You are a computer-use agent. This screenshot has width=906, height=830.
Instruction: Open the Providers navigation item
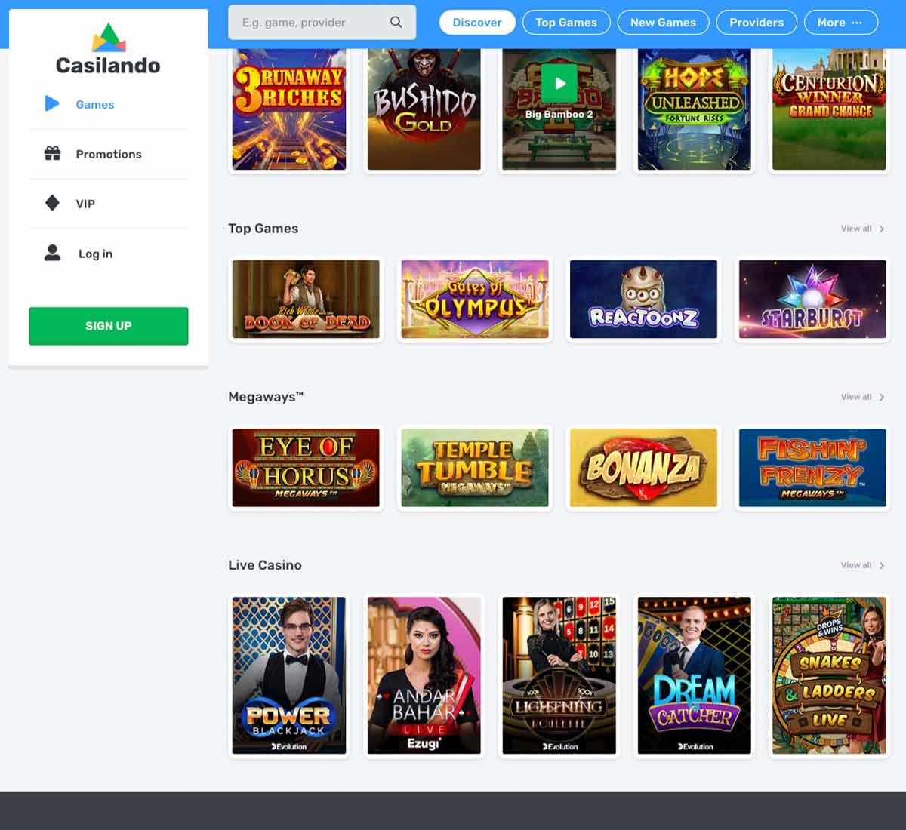click(x=757, y=22)
